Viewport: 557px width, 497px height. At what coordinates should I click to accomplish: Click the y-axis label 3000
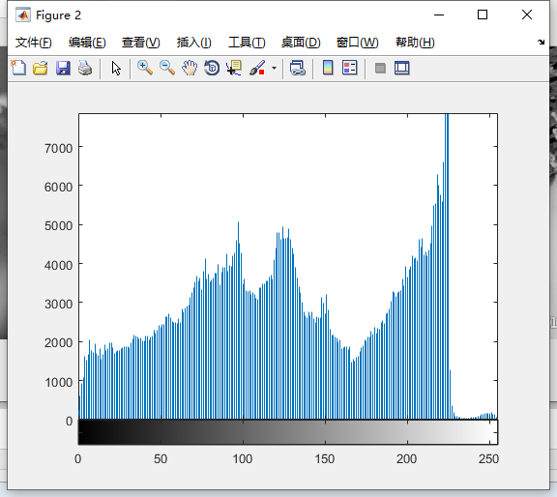59,304
